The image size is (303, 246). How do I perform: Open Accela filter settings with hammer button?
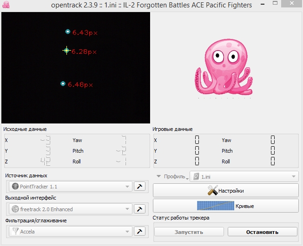pos(139,231)
